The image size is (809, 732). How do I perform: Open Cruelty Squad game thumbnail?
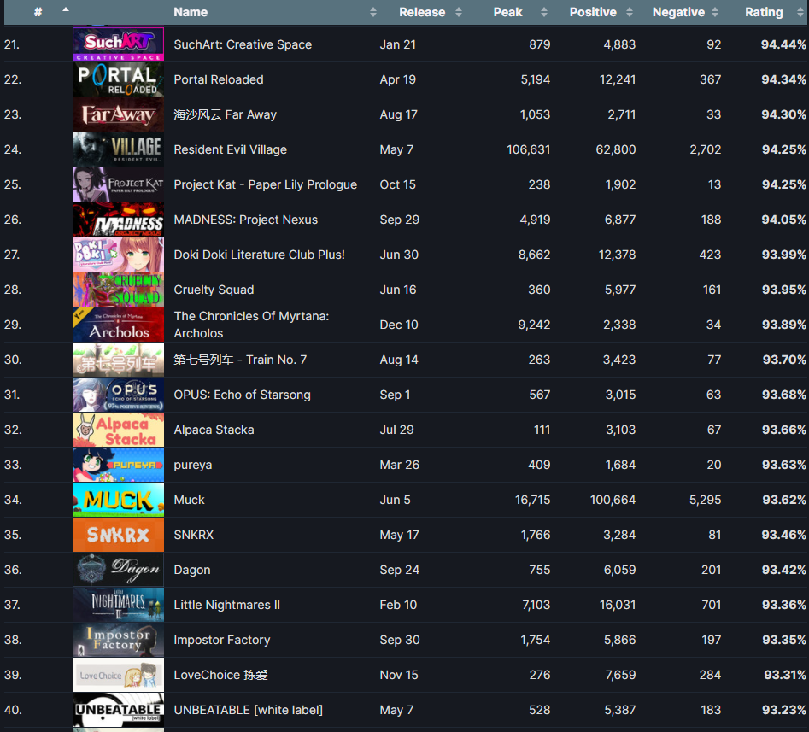118,290
